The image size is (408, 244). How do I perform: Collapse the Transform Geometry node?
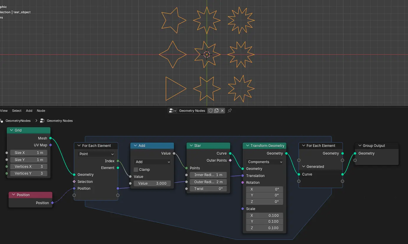point(247,145)
